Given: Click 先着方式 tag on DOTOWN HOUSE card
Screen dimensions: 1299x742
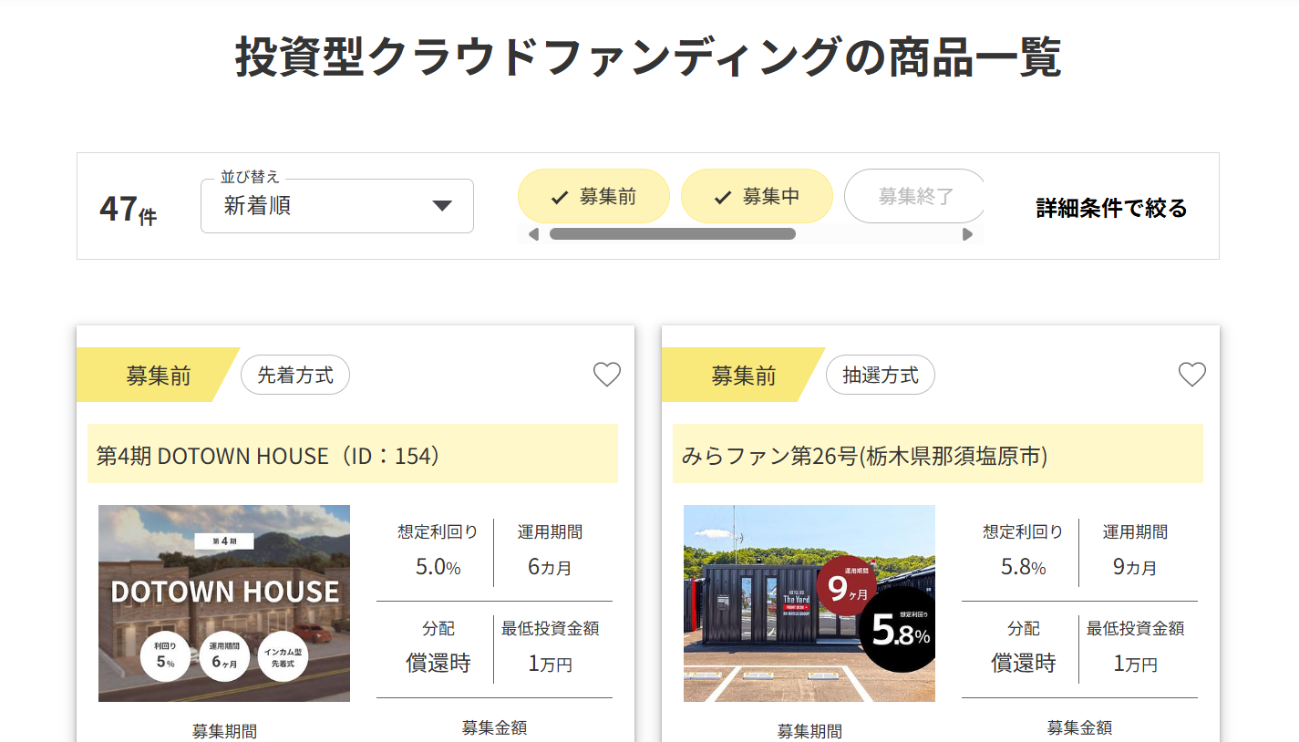Looking at the screenshot, I should coord(295,375).
